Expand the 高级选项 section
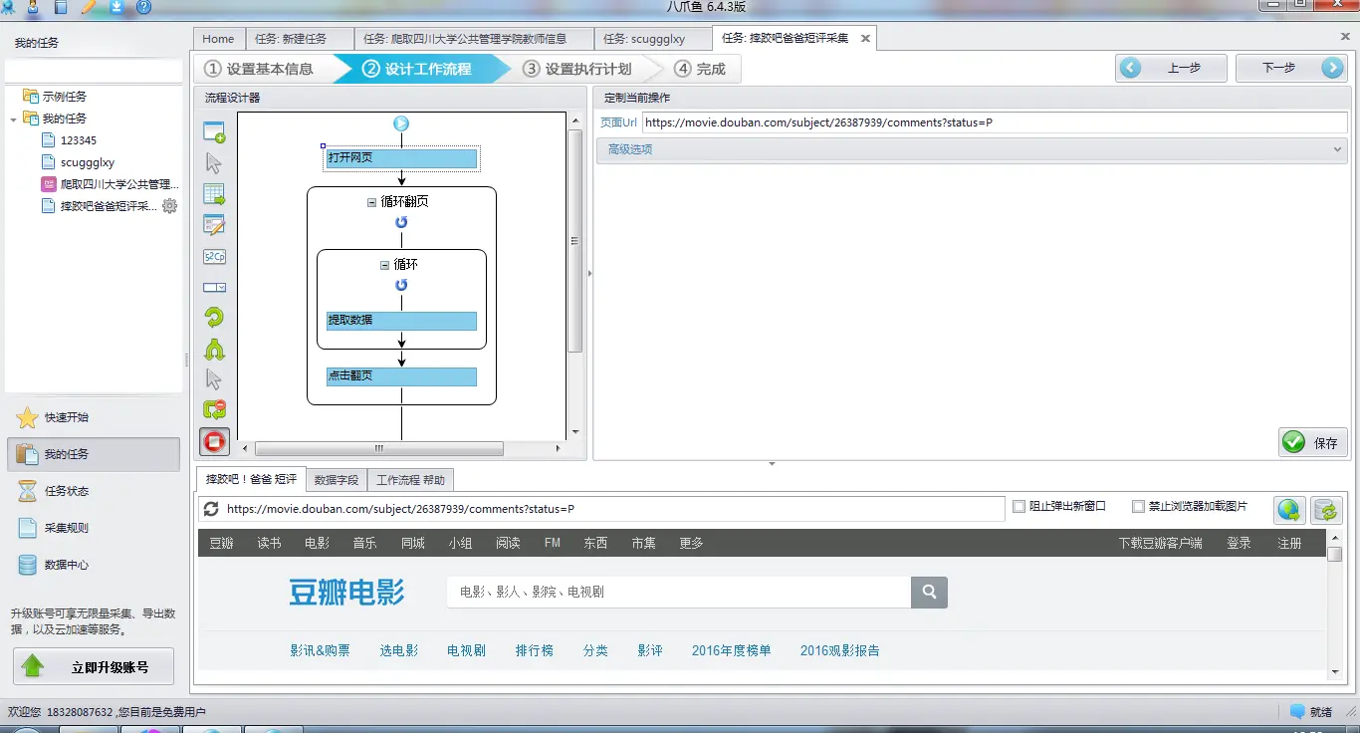1360x733 pixels. [971, 149]
